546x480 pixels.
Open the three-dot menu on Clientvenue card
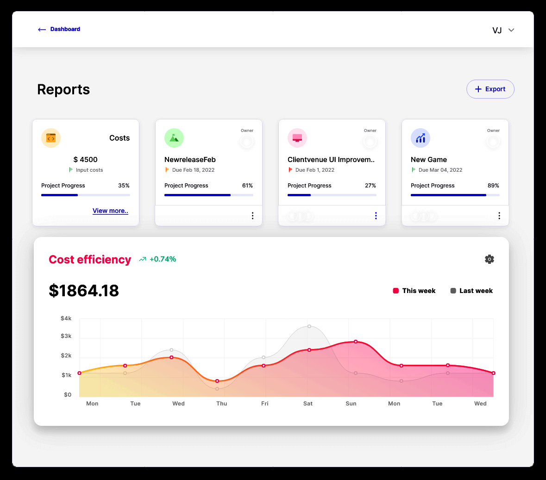[376, 216]
